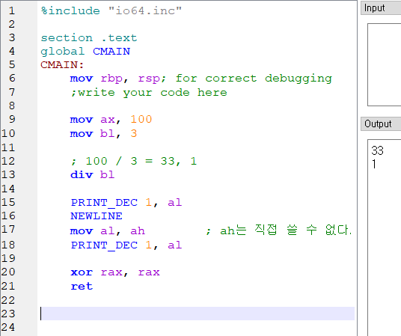Click the 'mov ax, 100' line
The height and width of the screenshot is (336, 401).
pos(111,120)
